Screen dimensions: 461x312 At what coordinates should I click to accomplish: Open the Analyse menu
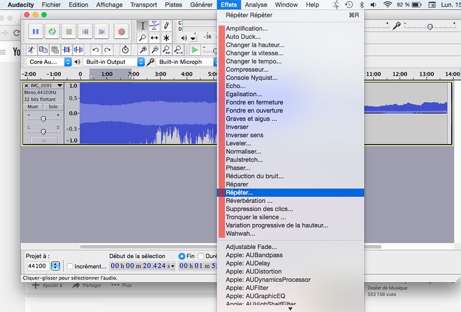tap(256, 5)
